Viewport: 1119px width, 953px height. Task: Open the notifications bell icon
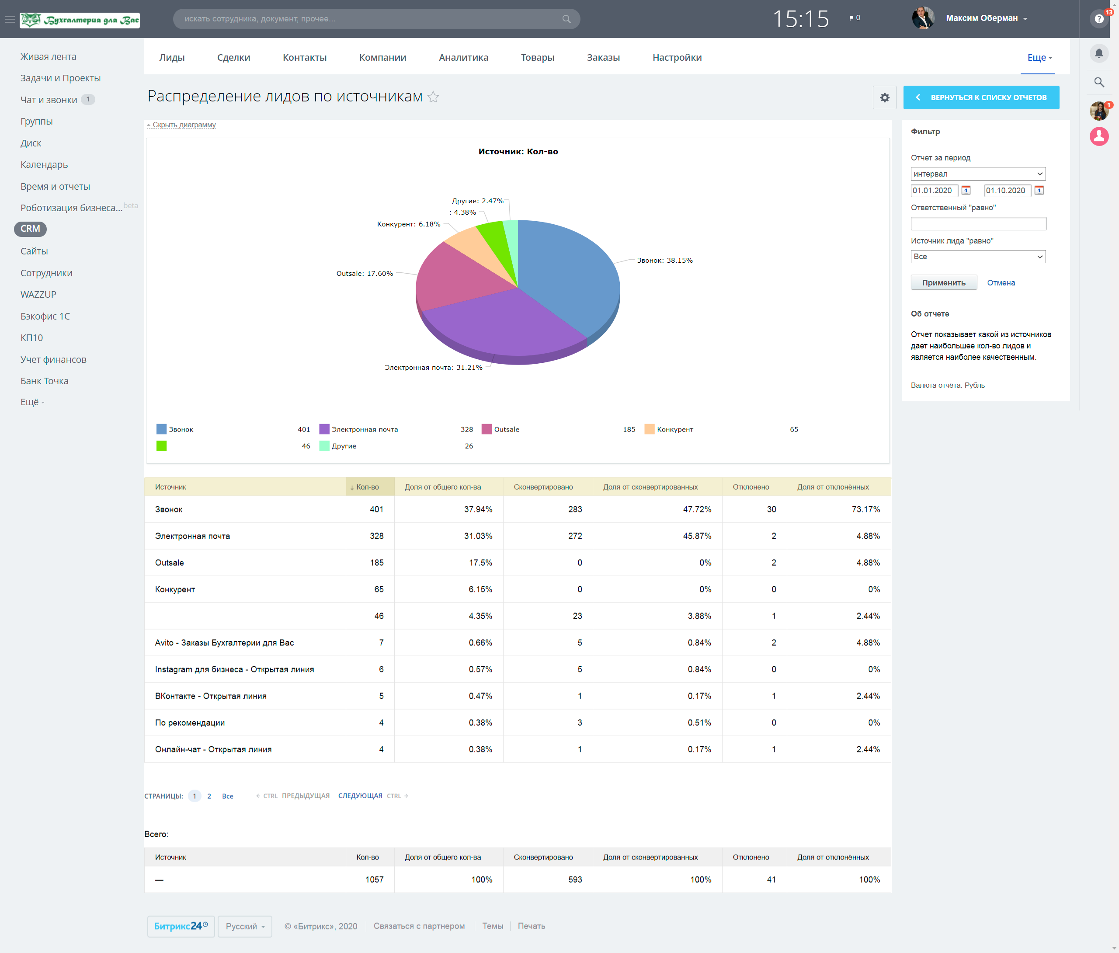pyautogui.click(x=1099, y=53)
